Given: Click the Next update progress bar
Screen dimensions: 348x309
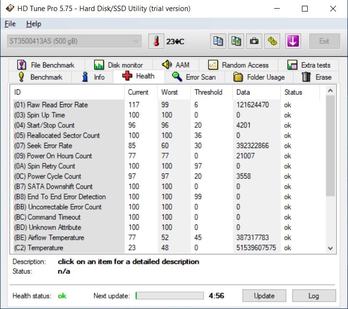Looking at the screenshot, I should point(169,296).
